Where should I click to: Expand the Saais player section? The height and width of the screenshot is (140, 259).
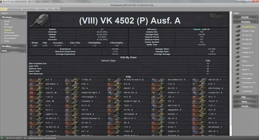(24, 51)
